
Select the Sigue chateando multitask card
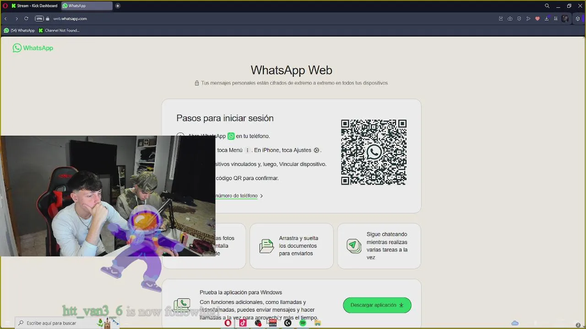coord(379,246)
